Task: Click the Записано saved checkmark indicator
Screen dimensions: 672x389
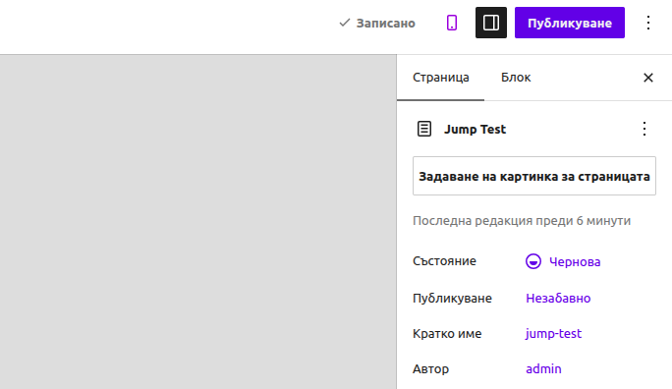Action: click(x=345, y=23)
